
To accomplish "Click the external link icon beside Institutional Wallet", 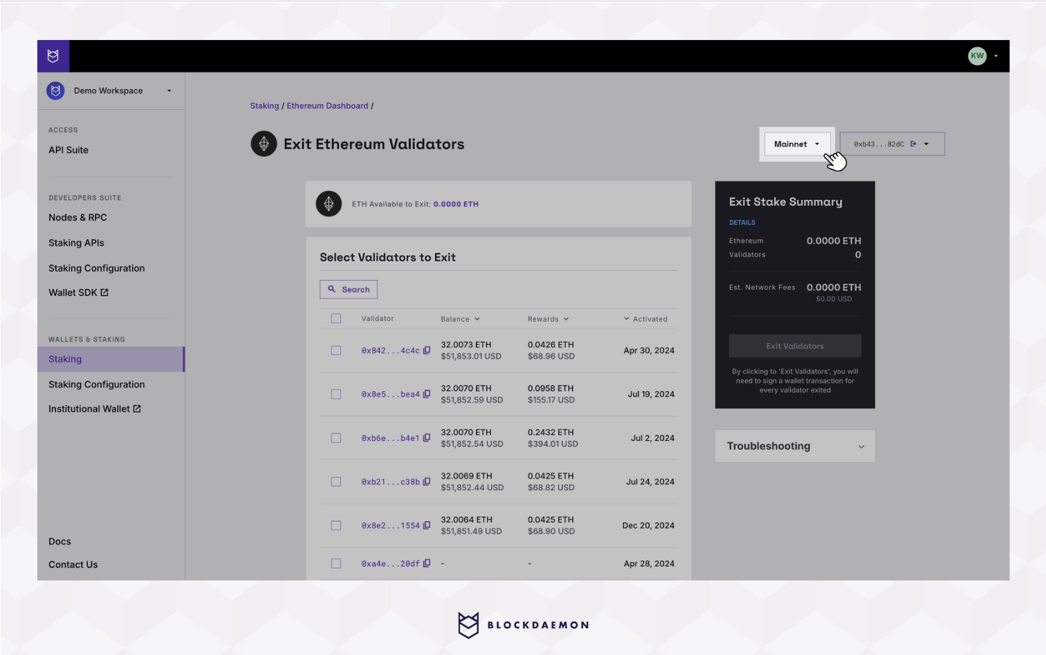I will (x=137, y=408).
